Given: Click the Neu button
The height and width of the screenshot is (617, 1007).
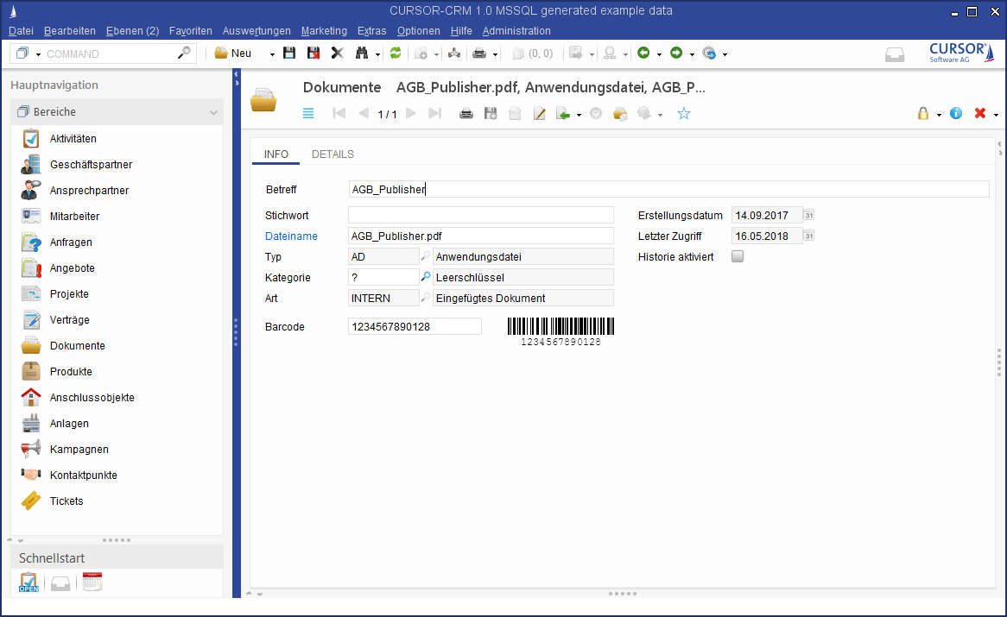Looking at the screenshot, I should pyautogui.click(x=233, y=54).
